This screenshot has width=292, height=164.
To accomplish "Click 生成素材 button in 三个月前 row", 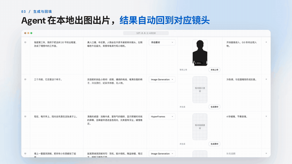I will click(x=214, y=107).
